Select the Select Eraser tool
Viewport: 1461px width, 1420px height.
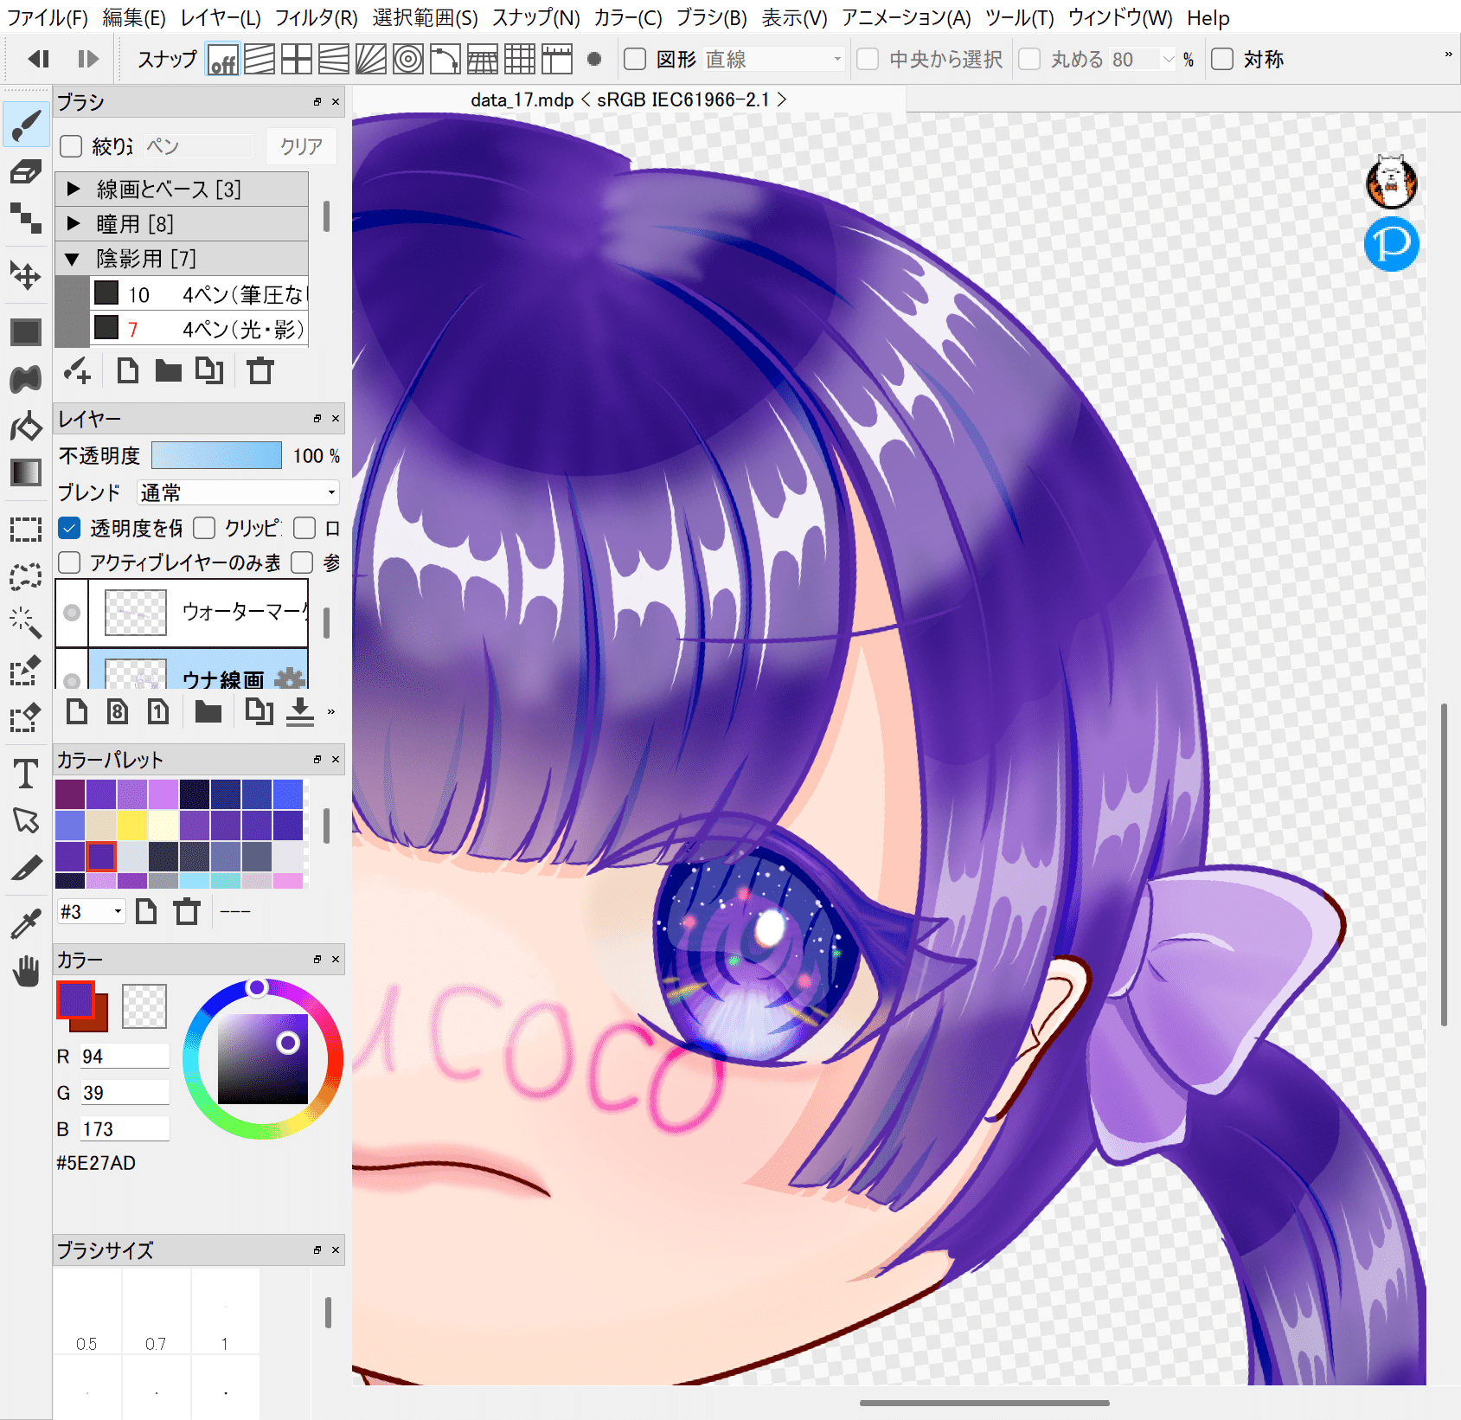pos(26,716)
